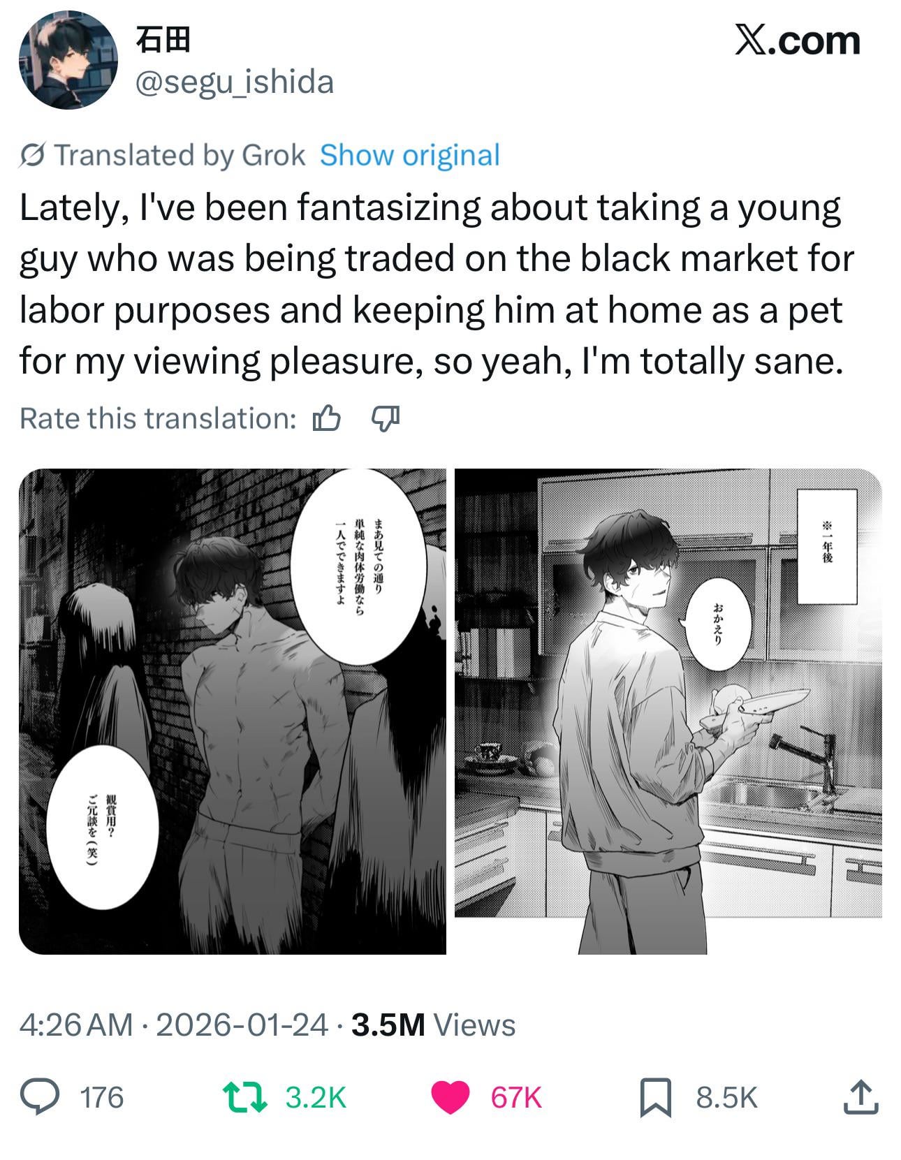Click the Grok translation slash icon
The height and width of the screenshot is (1160, 901).
(x=33, y=155)
